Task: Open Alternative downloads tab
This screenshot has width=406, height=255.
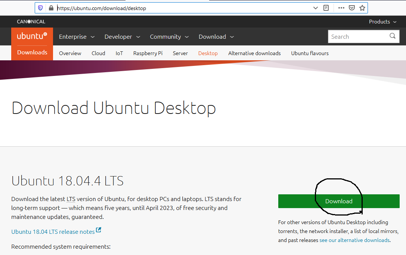Action: click(254, 53)
